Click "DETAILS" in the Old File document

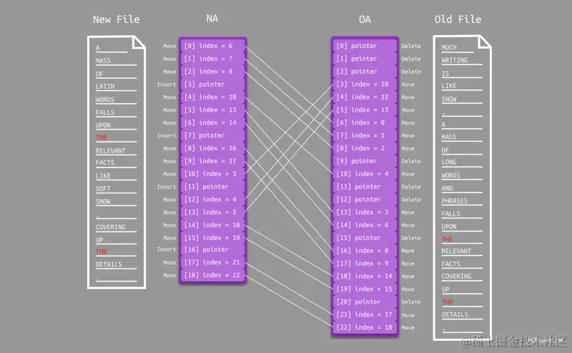455,314
